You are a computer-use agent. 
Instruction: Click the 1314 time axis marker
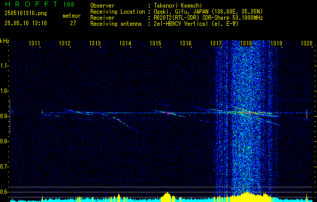pos(125,43)
